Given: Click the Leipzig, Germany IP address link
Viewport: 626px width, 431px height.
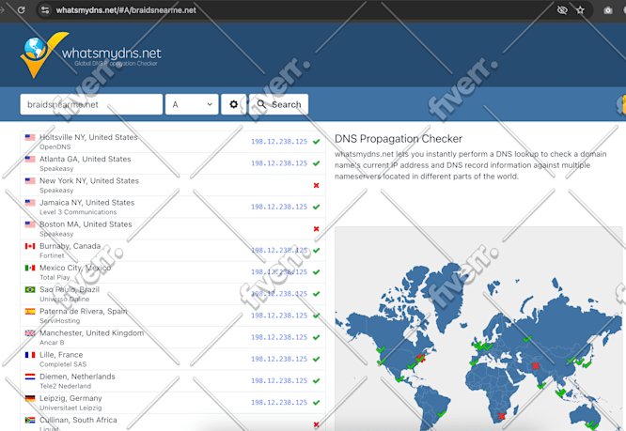Looking at the screenshot, I should (x=279, y=402).
